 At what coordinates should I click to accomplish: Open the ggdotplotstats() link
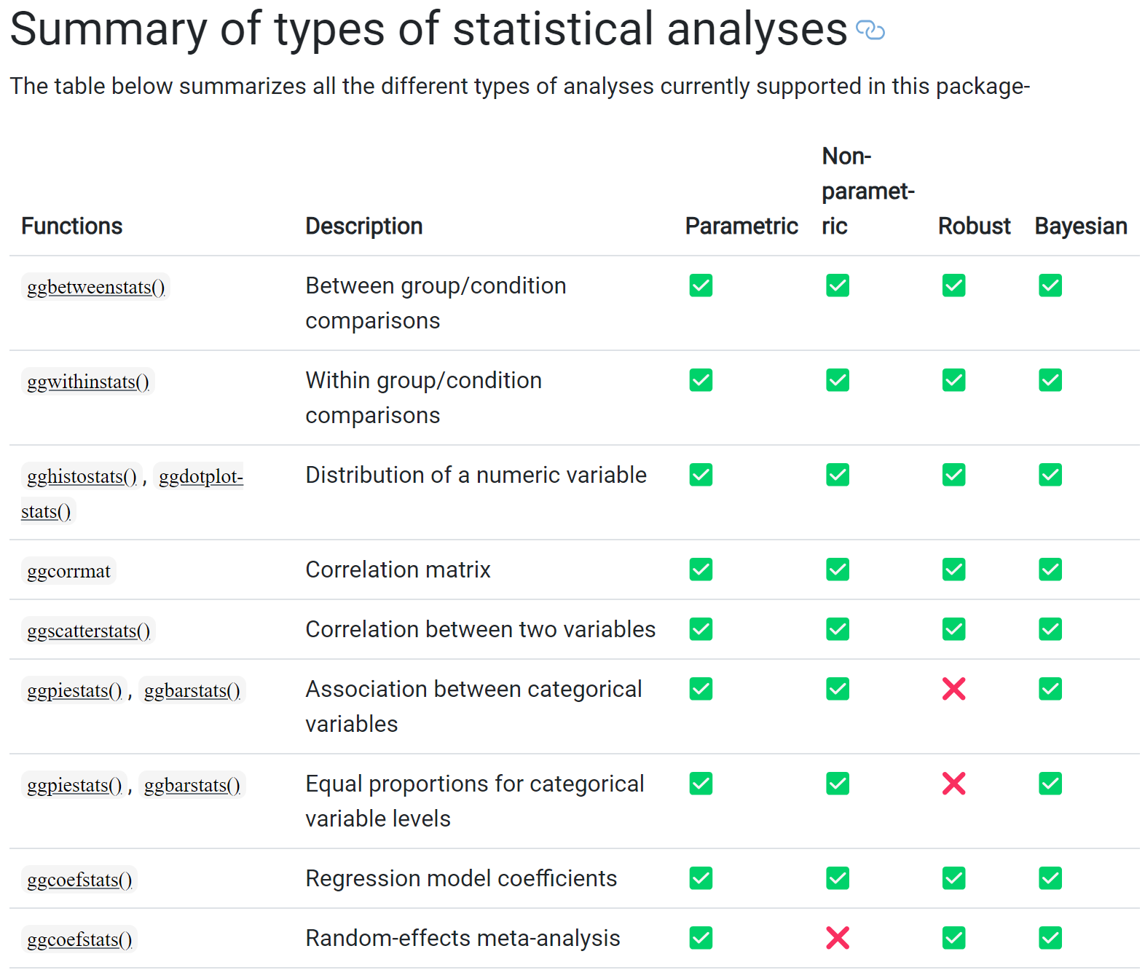tap(200, 476)
